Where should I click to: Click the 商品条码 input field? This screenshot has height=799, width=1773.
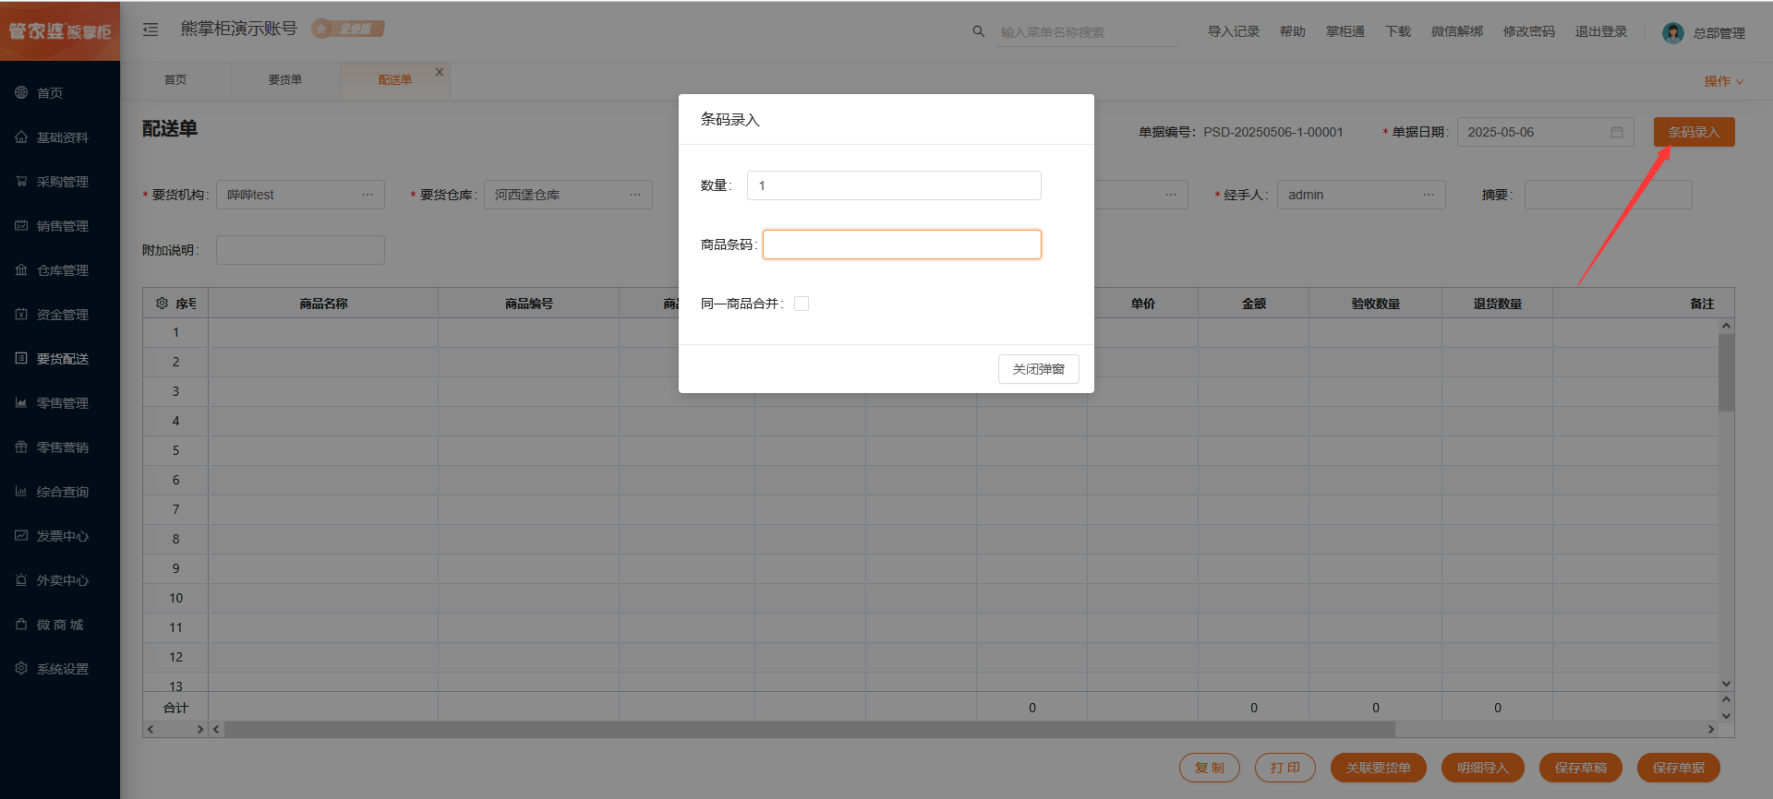coord(901,244)
